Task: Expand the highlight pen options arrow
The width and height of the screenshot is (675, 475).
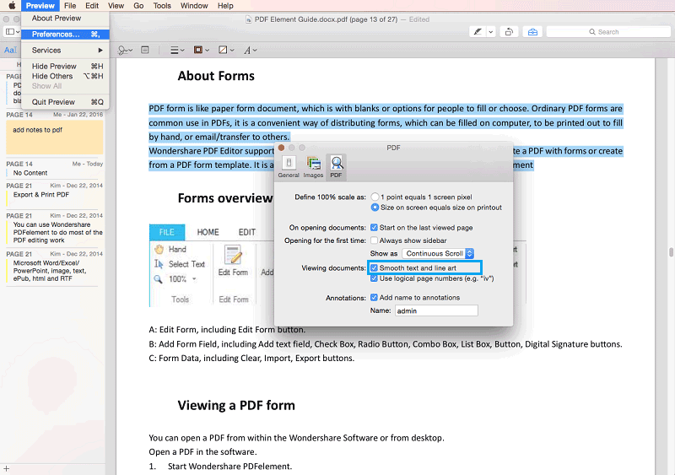Action: point(491,32)
